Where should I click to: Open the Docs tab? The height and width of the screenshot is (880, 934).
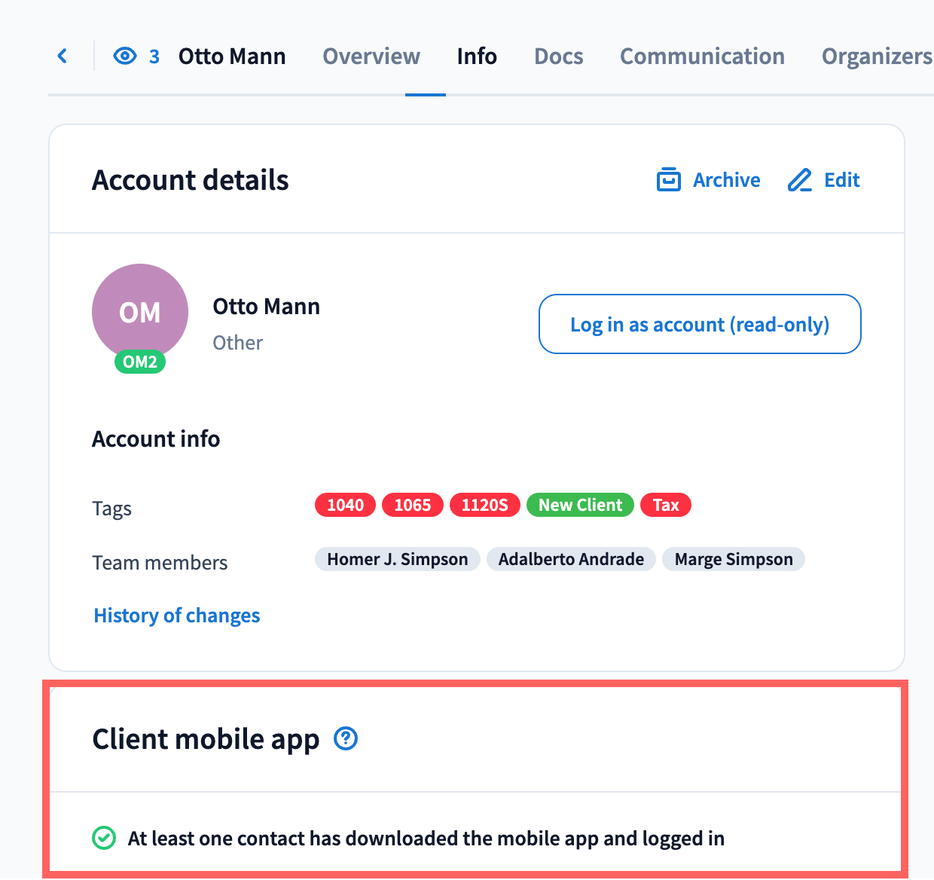point(558,57)
